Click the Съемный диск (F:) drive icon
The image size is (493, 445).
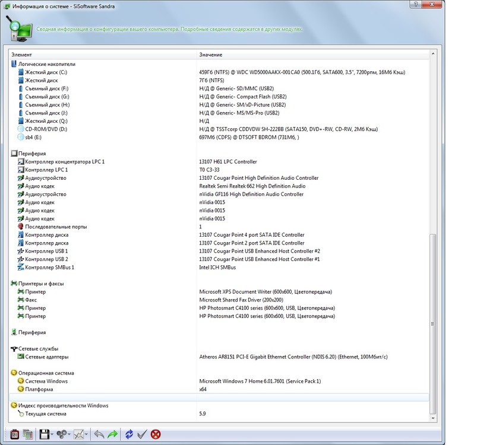point(21,88)
